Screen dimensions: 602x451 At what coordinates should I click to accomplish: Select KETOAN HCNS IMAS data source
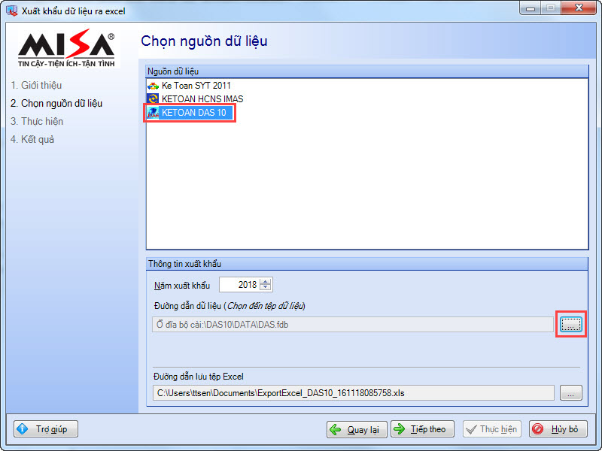196,99
